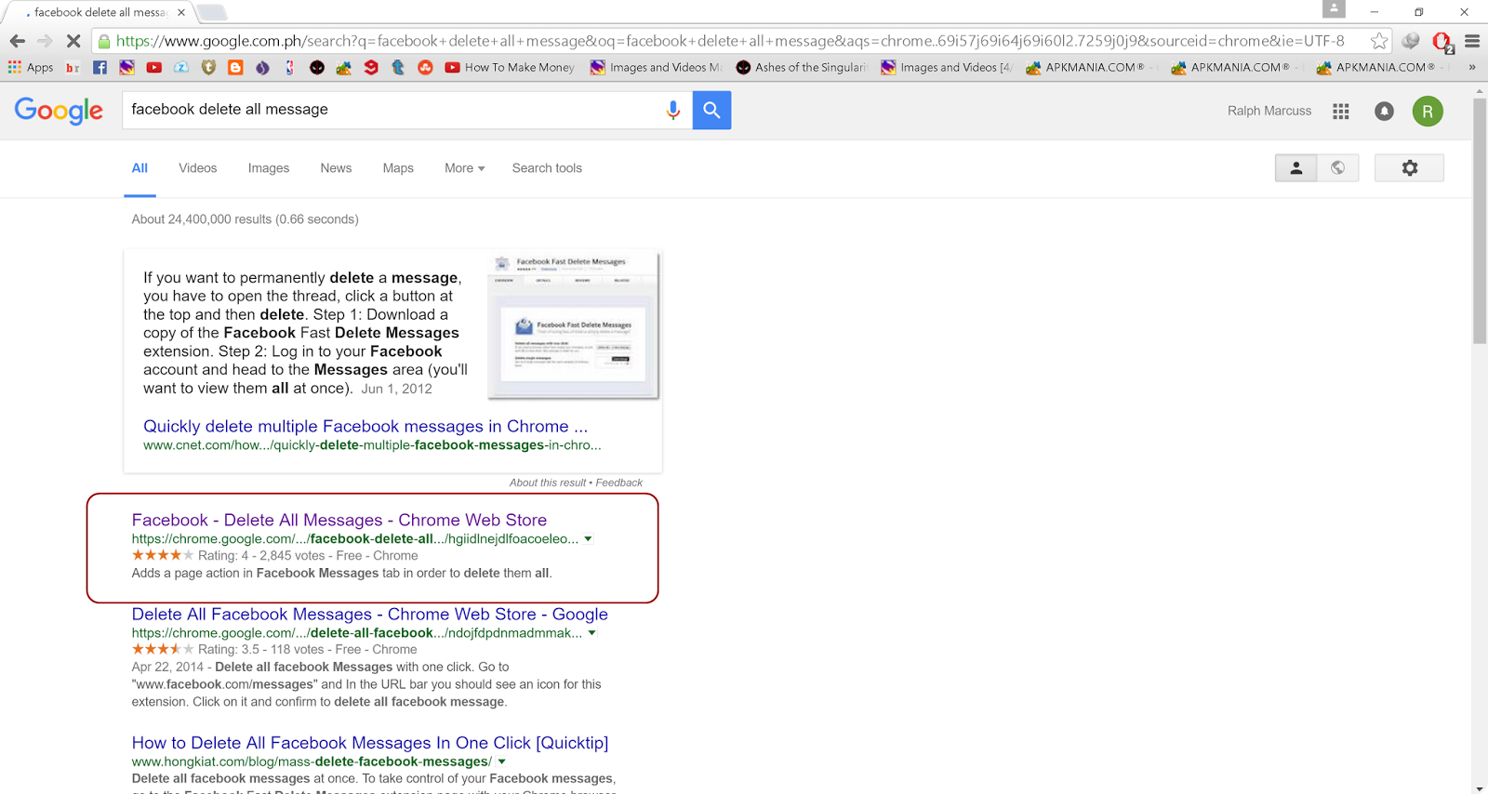Open the account avatar labeled R
1488x794 pixels.
(1428, 111)
